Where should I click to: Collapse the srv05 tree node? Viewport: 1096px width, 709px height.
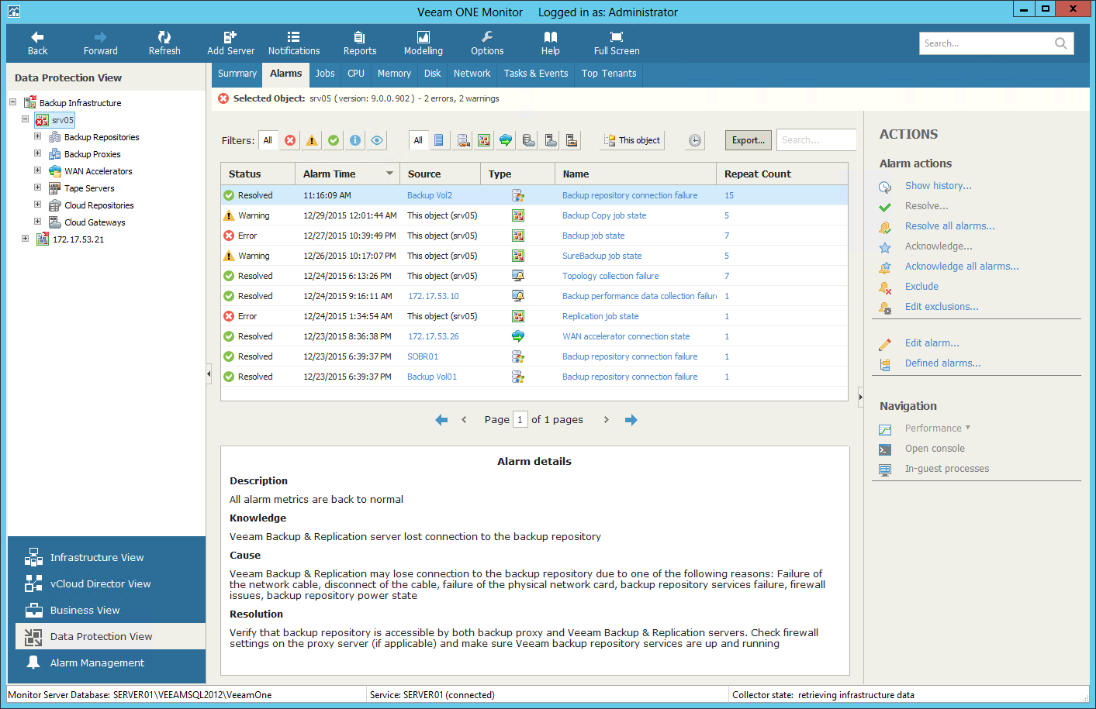coord(25,119)
